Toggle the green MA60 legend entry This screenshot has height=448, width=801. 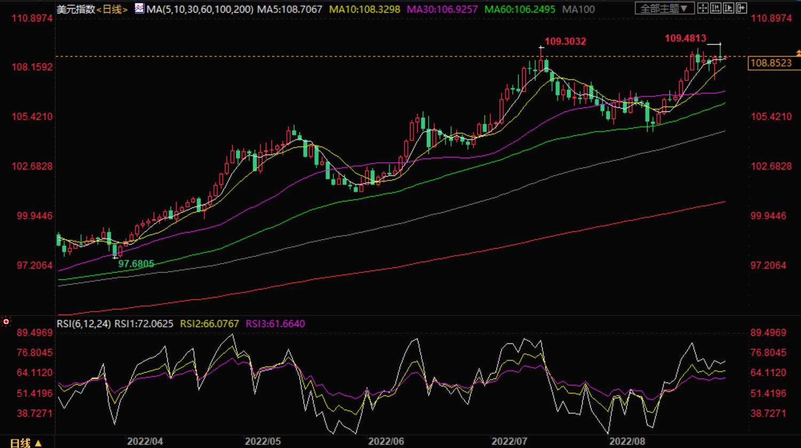pos(521,9)
